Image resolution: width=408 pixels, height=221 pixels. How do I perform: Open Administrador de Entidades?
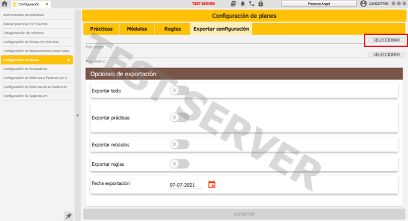click(x=37, y=15)
